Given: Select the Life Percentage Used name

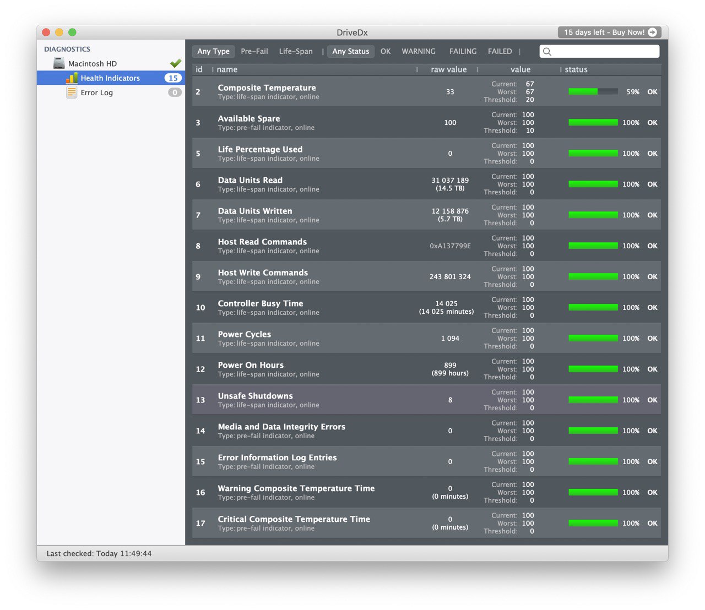Looking at the screenshot, I should coord(260,149).
